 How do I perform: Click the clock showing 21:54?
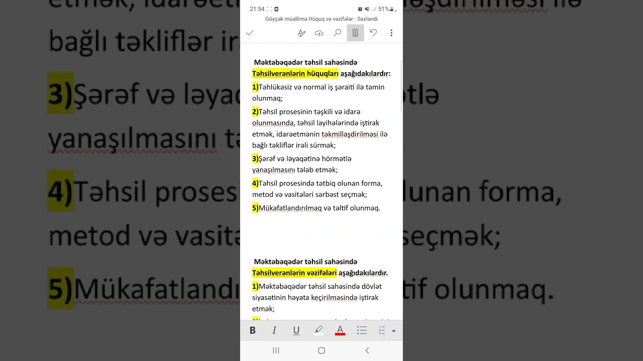click(257, 9)
